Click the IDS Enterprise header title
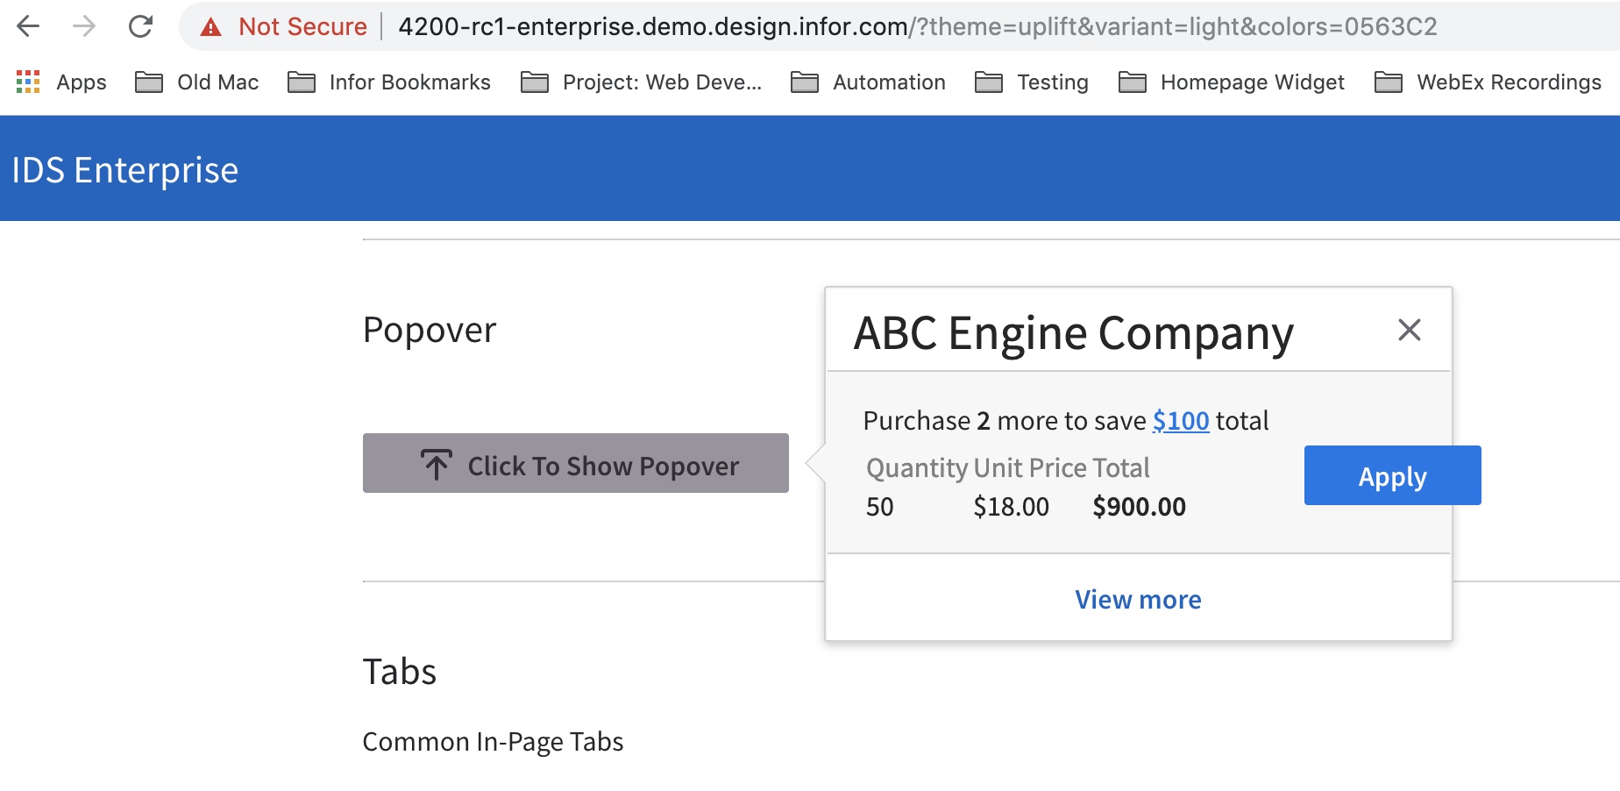The height and width of the screenshot is (791, 1620). (125, 169)
